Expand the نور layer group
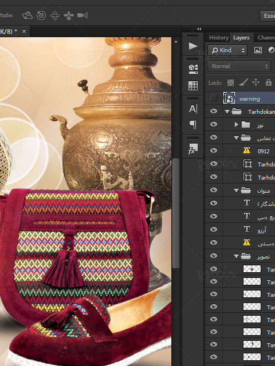This screenshot has width=275, height=366. coord(236,125)
